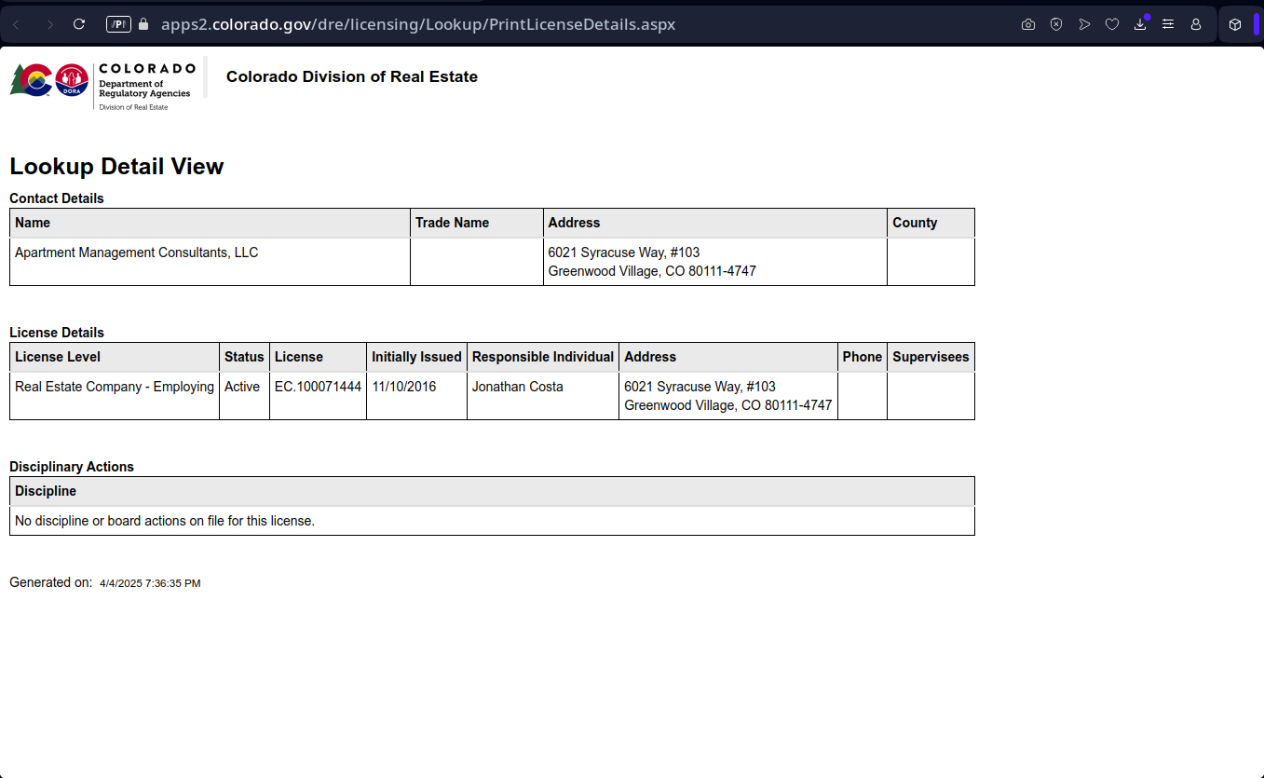
Task: Take a snapshot with the camera icon
Action: (x=1028, y=24)
